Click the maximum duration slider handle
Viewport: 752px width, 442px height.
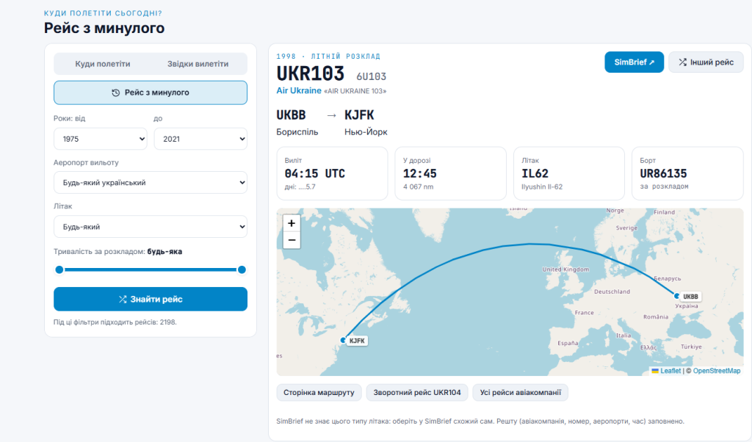click(x=242, y=270)
